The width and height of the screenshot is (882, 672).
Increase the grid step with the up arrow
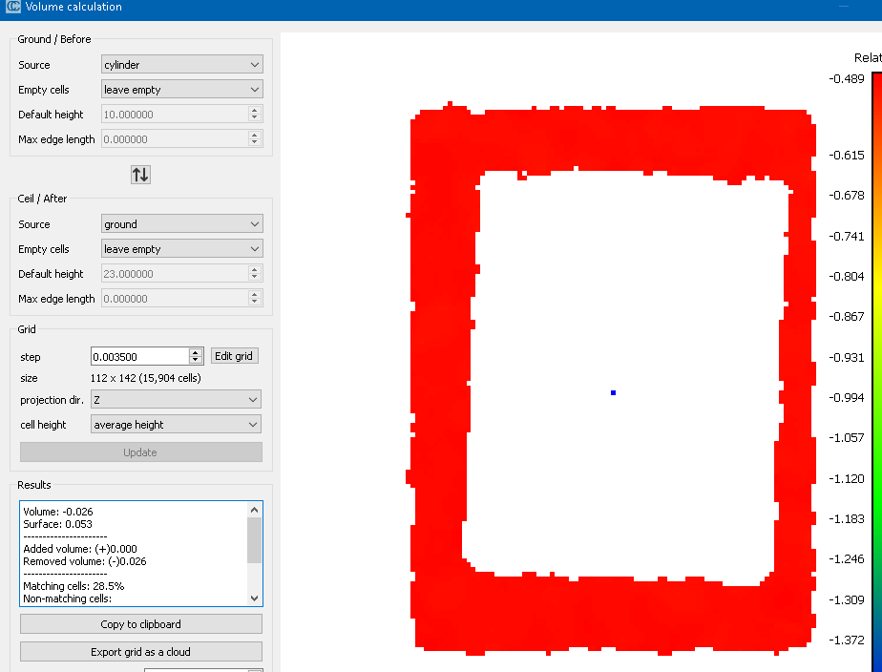196,353
